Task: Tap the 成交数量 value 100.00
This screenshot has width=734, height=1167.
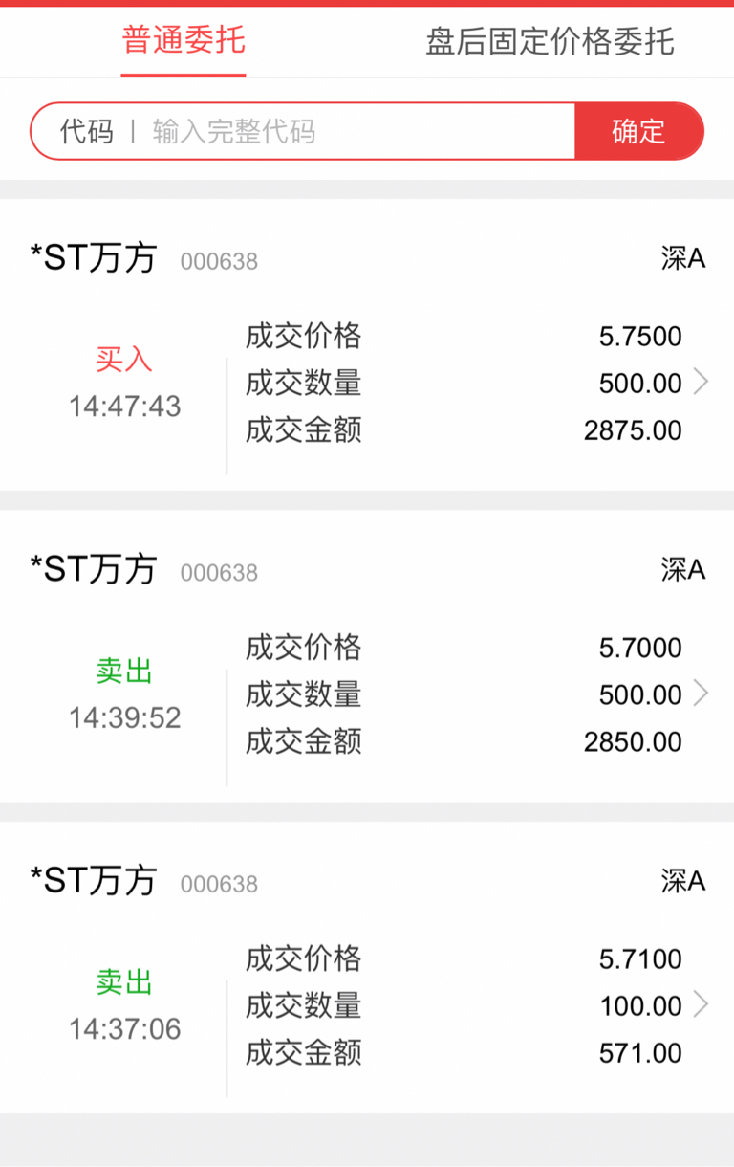Action: [640, 1005]
